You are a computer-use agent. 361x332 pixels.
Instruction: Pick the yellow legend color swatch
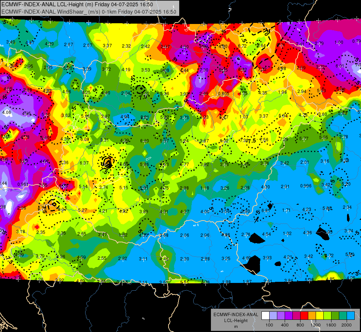click(320, 316)
